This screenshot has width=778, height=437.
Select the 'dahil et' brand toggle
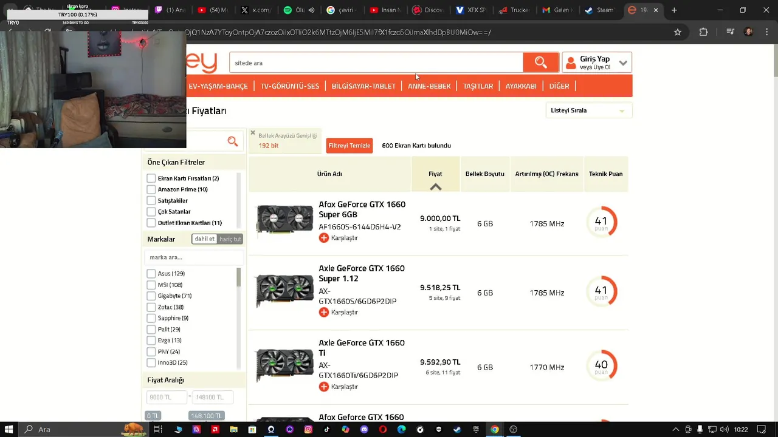(204, 239)
